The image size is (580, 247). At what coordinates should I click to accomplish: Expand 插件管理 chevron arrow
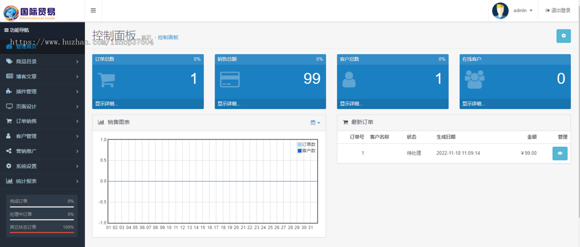point(77,91)
